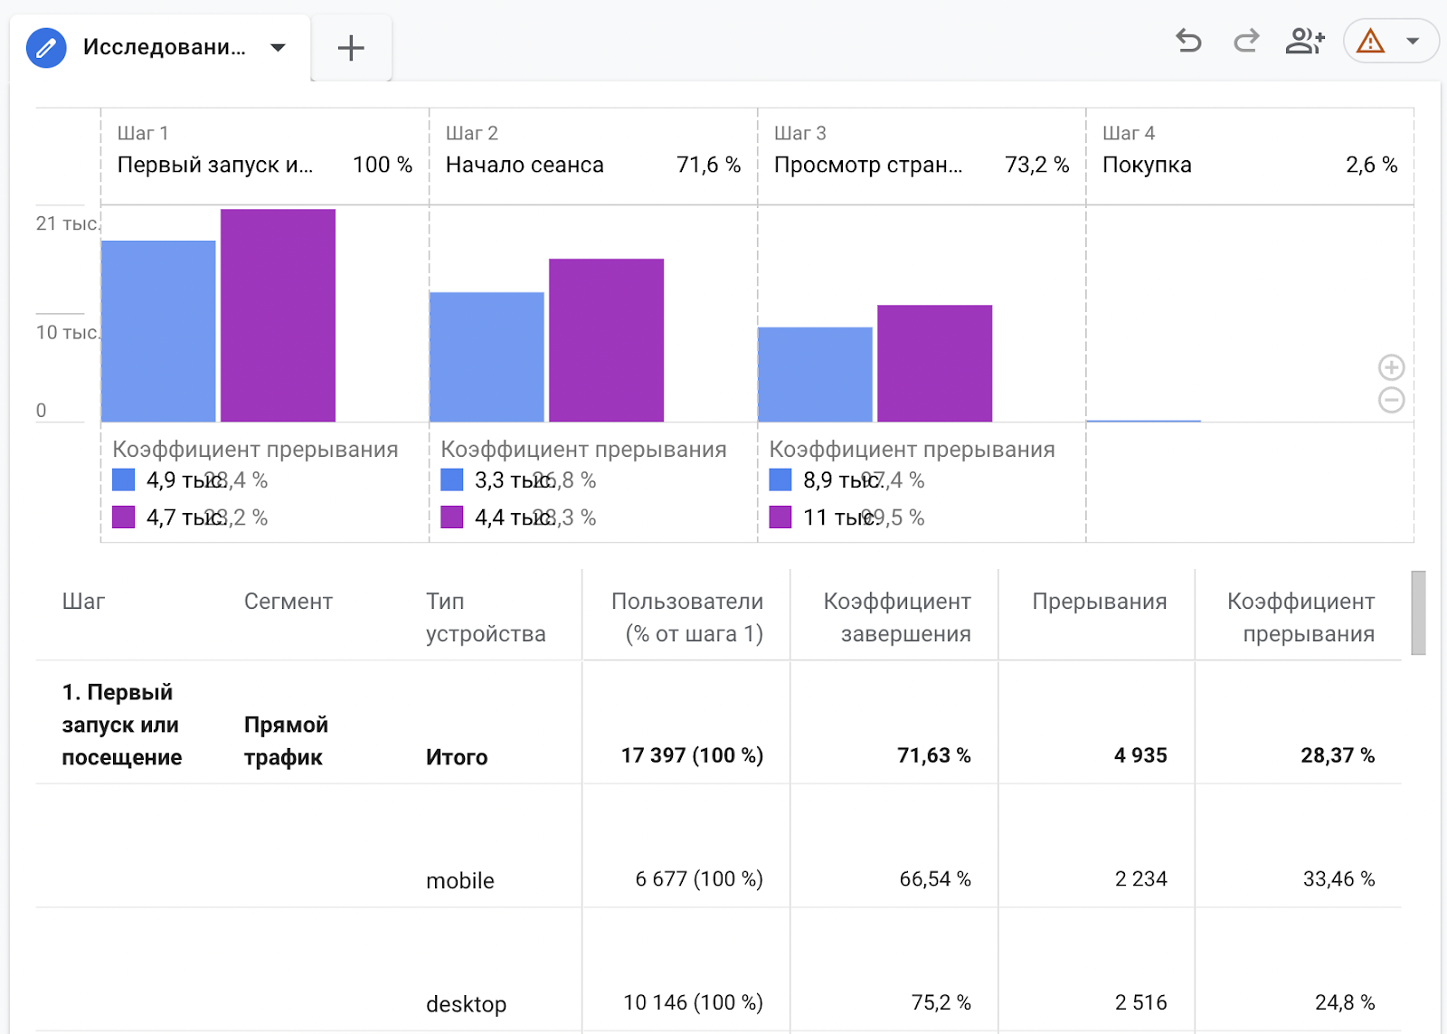The image size is (1447, 1034).
Task: Zoom in on the funnel chart with the plus icon
Action: (1392, 367)
